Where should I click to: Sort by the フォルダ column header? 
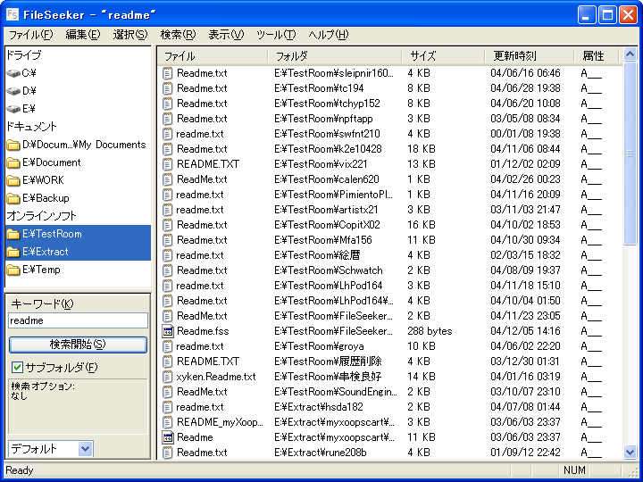coord(335,55)
